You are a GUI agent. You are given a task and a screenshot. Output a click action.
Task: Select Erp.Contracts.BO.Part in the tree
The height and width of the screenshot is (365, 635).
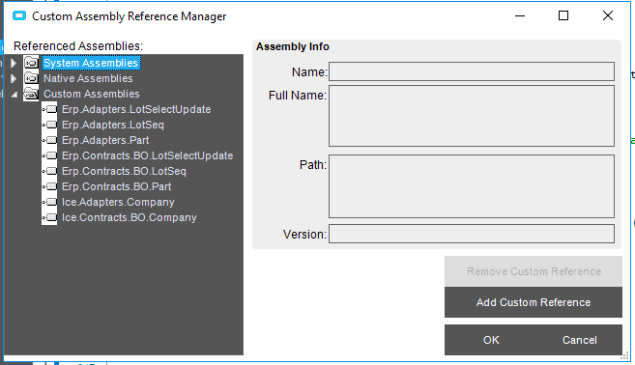coord(117,186)
